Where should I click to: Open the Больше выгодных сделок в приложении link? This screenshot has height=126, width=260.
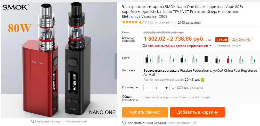click(178, 46)
